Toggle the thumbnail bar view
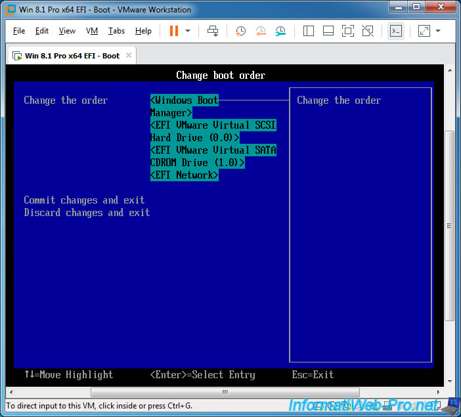This screenshot has height=417, width=461. click(328, 31)
